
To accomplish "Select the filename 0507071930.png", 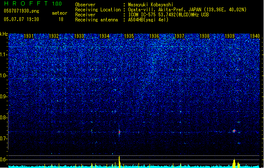I will point(21,11).
